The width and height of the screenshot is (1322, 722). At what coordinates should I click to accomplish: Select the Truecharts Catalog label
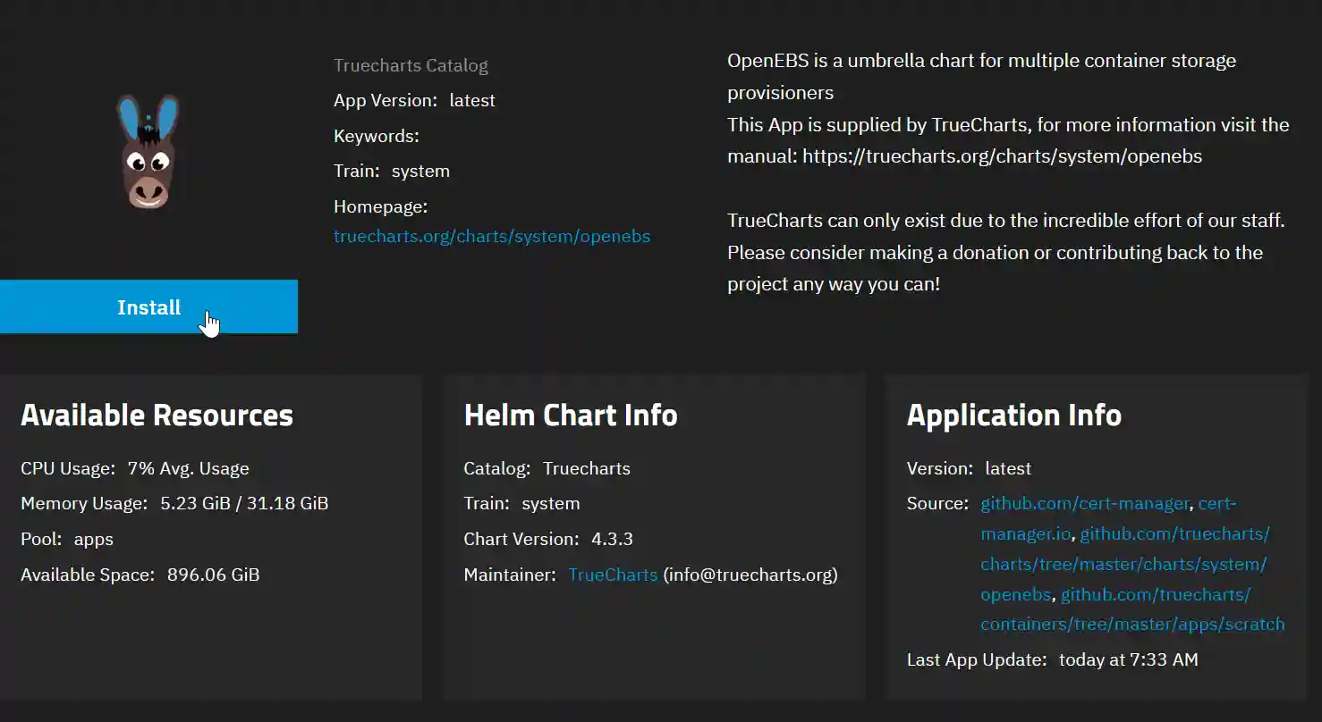(x=411, y=65)
